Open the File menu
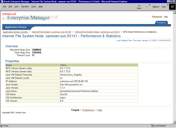 [x=5, y=7]
